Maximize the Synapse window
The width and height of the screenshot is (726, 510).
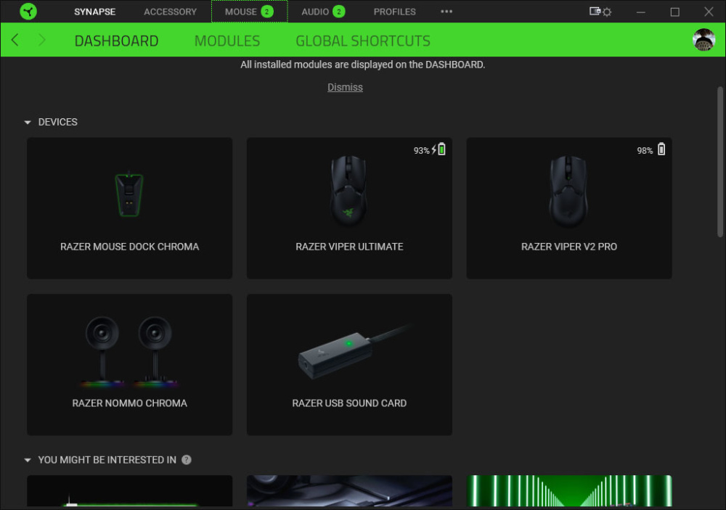tap(675, 12)
